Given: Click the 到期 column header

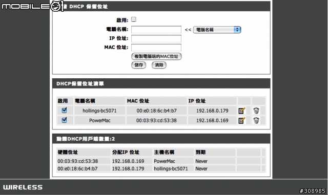Looking at the screenshot, I should coord(200,152).
